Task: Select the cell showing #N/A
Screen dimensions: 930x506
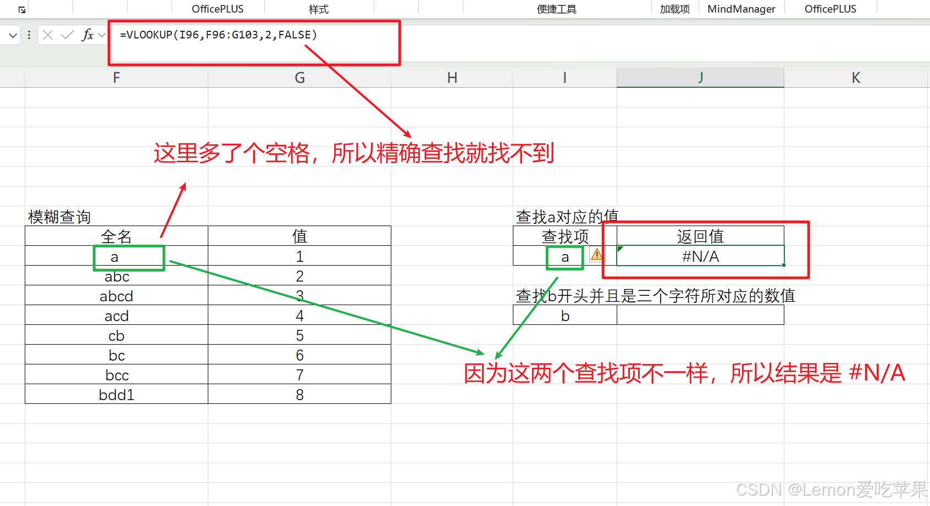Action: [700, 256]
